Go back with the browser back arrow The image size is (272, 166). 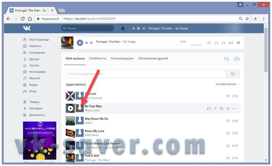tap(8, 19)
